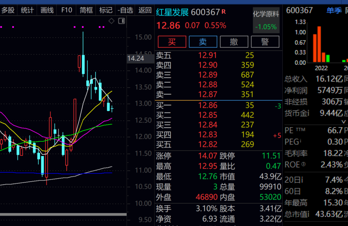The height and width of the screenshot is (226, 348).
Task: Select the 卖一 price 12.87
Action: [x=207, y=94]
